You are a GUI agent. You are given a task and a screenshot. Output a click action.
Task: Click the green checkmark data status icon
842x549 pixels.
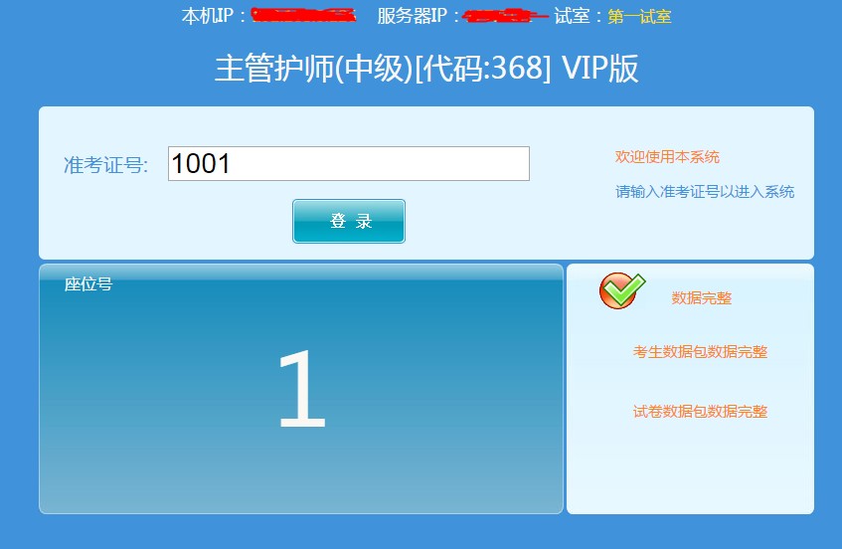(622, 290)
